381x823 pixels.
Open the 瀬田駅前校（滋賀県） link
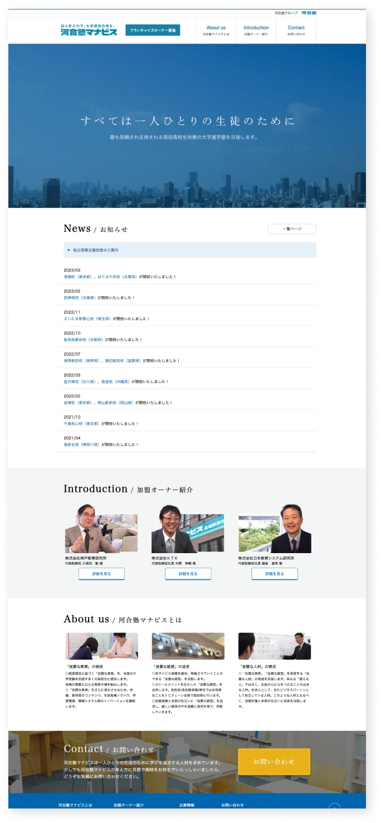tap(123, 361)
